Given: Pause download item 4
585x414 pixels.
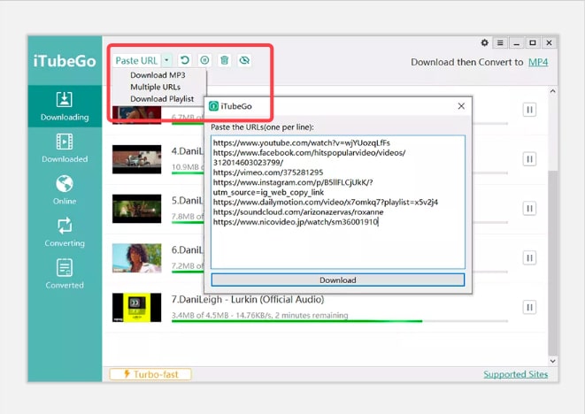Looking at the screenshot, I should [x=529, y=159].
